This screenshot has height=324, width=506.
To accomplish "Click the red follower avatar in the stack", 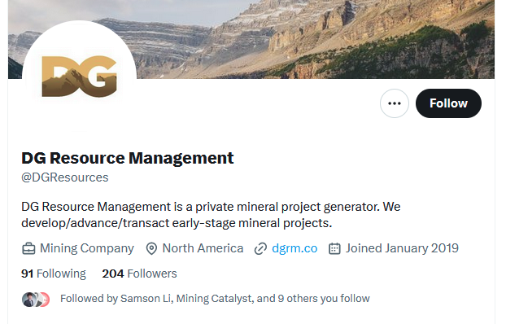I will pos(46,300).
